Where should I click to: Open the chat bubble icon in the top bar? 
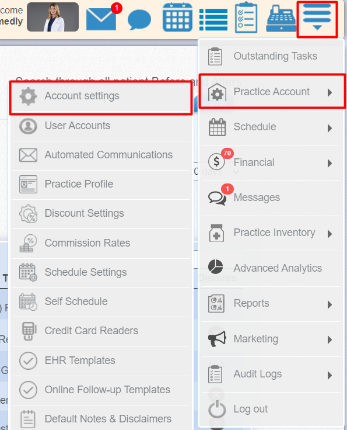tap(139, 19)
